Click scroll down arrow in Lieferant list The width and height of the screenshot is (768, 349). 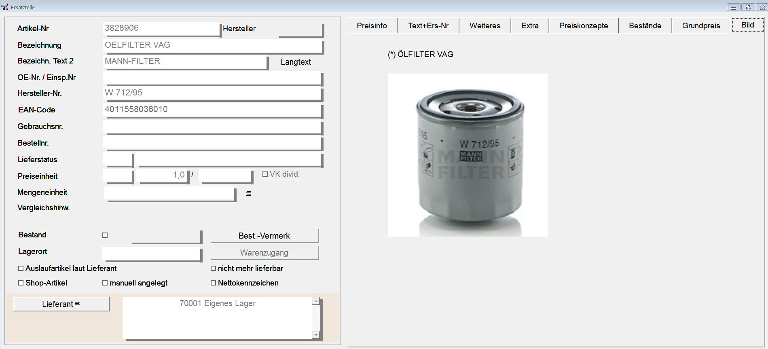pyautogui.click(x=316, y=335)
